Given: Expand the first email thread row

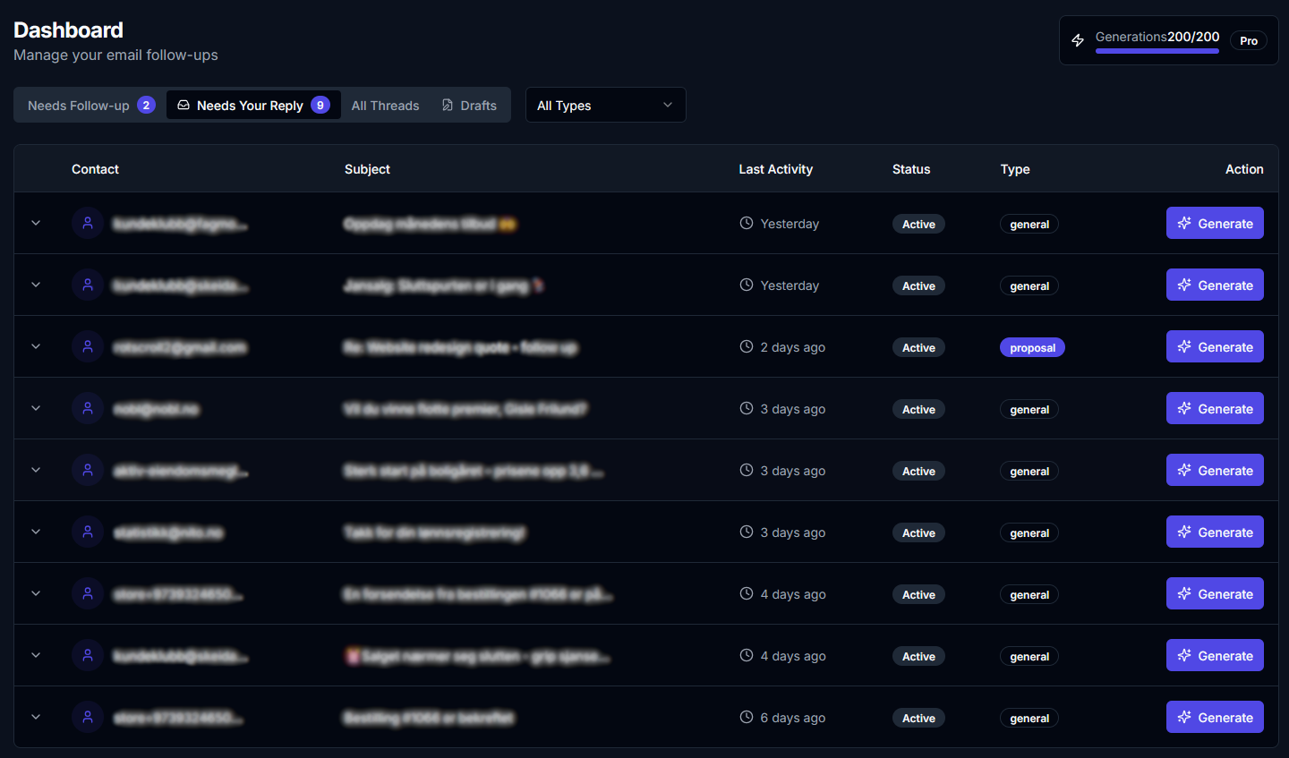Looking at the screenshot, I should (x=35, y=223).
